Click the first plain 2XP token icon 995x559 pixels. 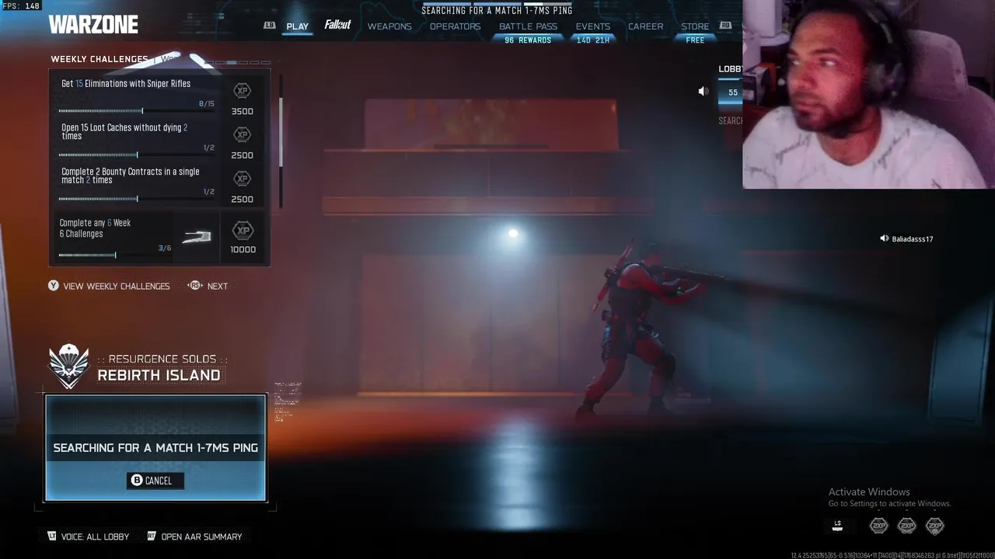click(x=878, y=526)
